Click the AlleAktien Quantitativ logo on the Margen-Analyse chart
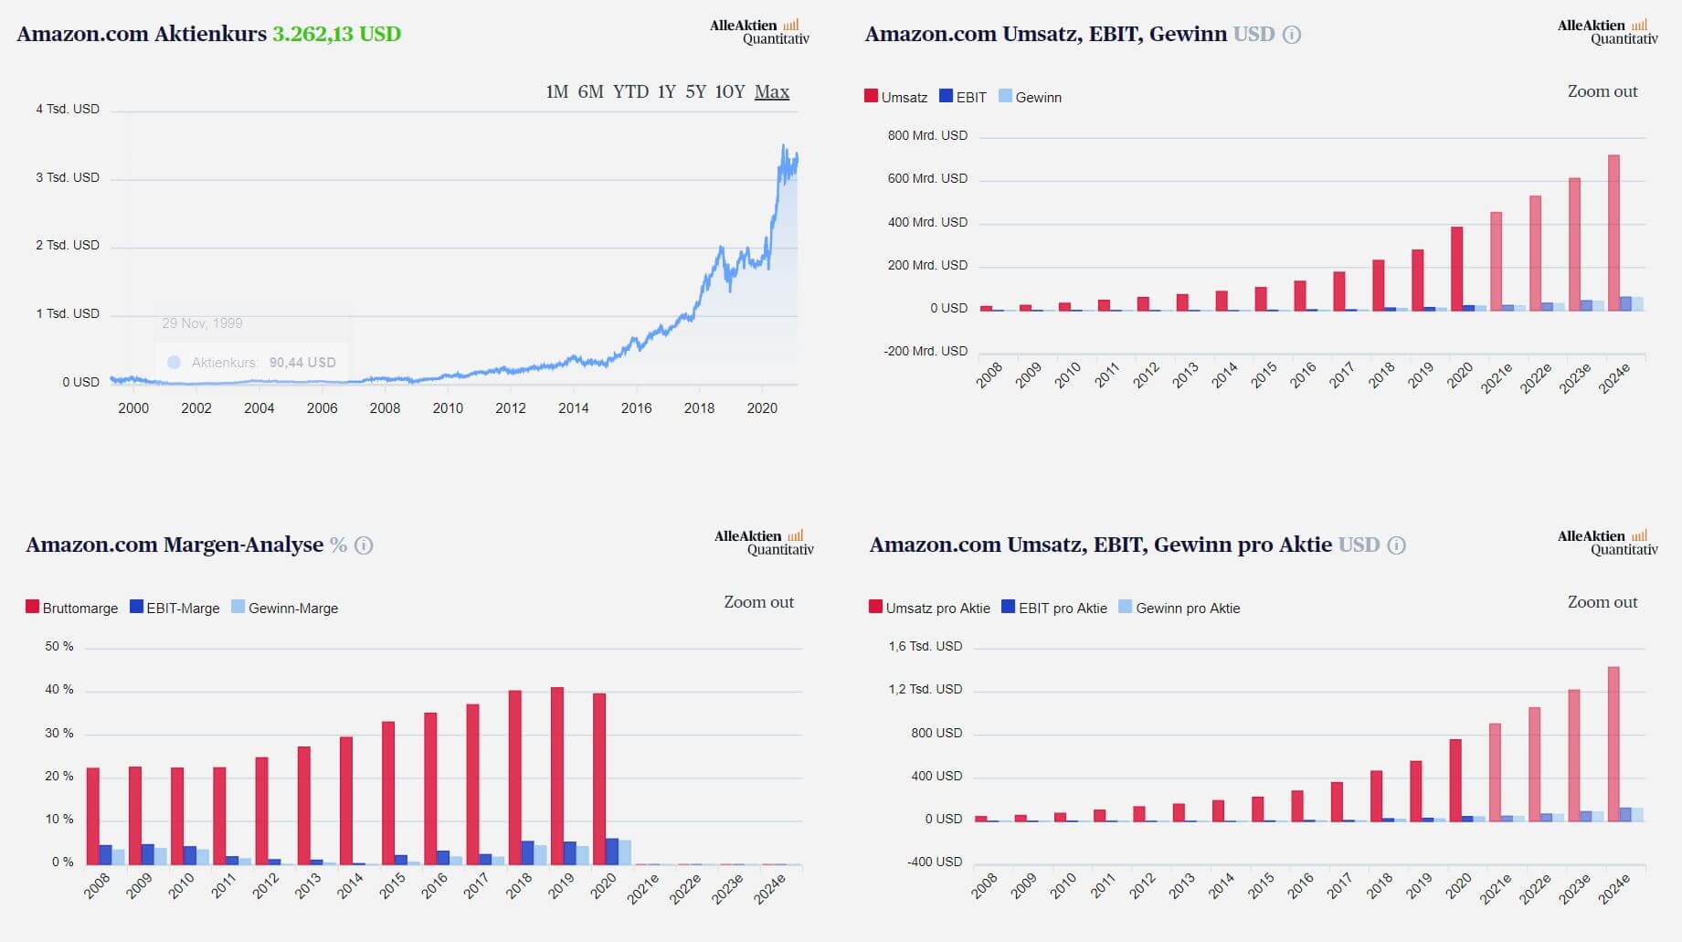This screenshot has height=942, width=1682. [764, 542]
